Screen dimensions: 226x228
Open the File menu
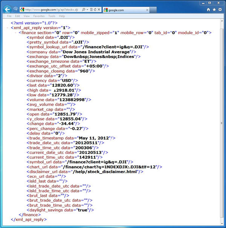coord(9,16)
